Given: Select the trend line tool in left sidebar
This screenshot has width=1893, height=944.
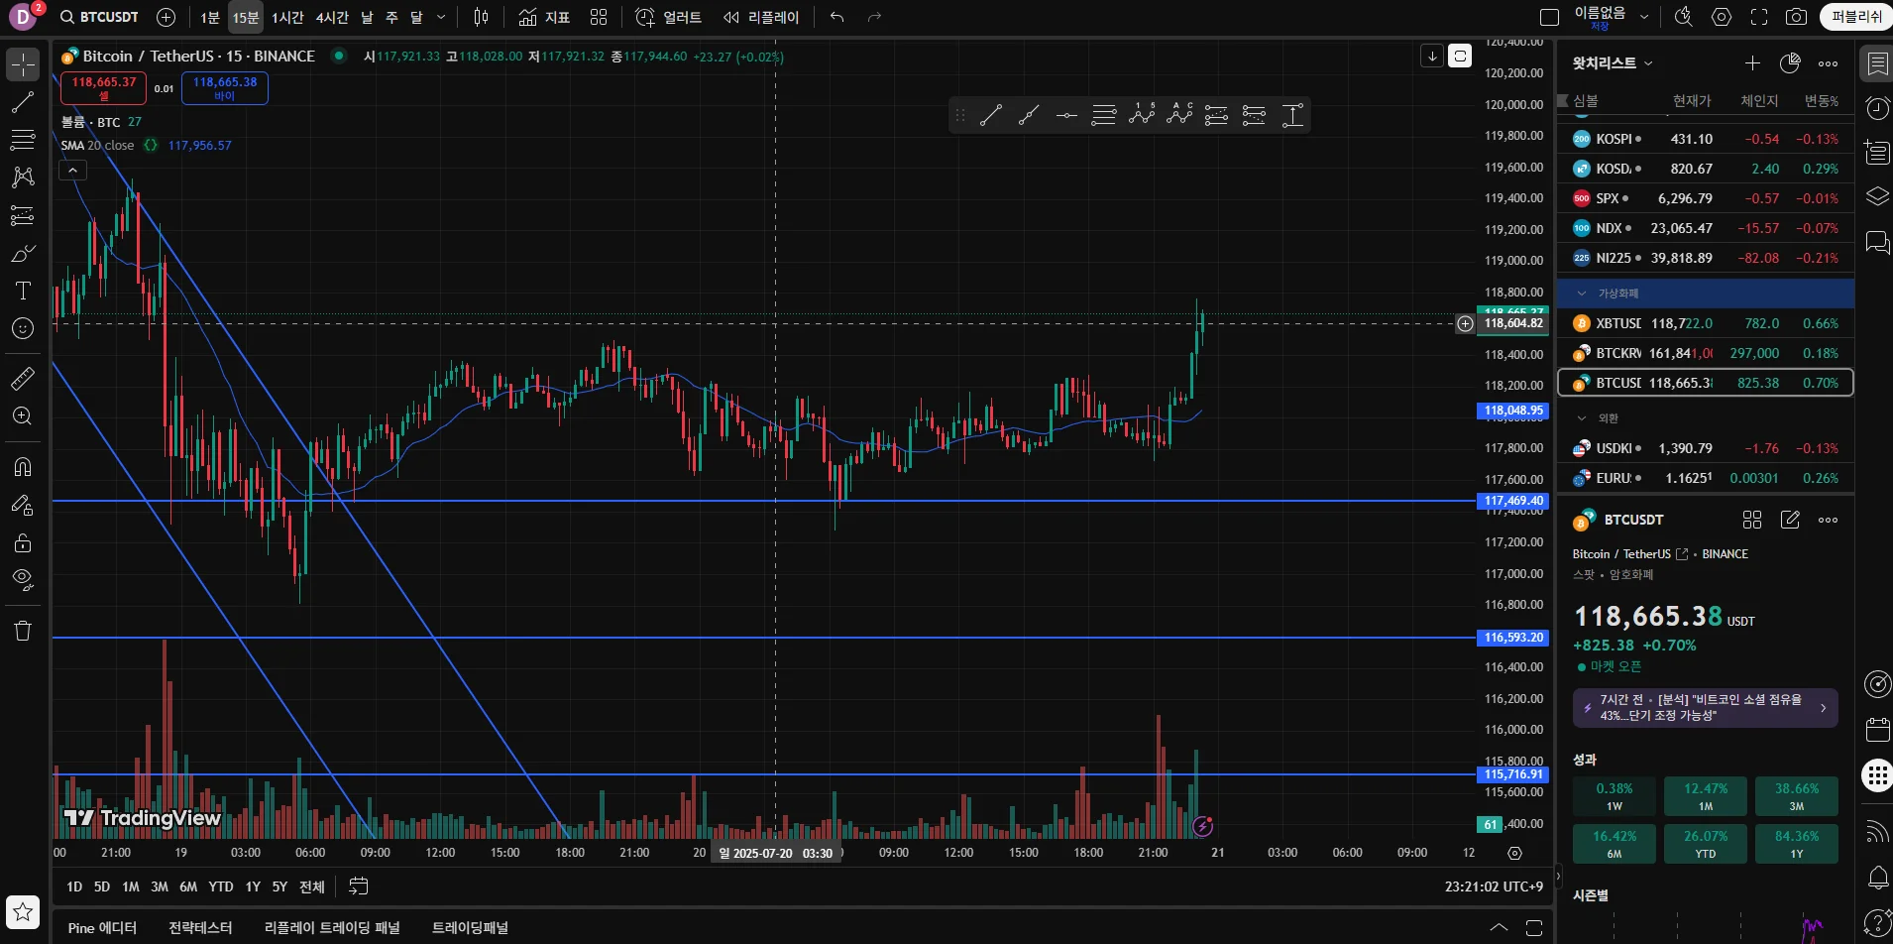Looking at the screenshot, I should point(23,102).
